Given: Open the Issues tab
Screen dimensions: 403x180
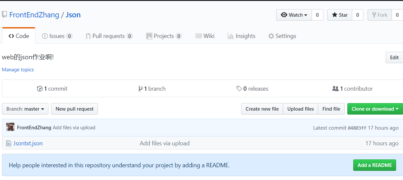Looking at the screenshot, I should coord(57,36).
